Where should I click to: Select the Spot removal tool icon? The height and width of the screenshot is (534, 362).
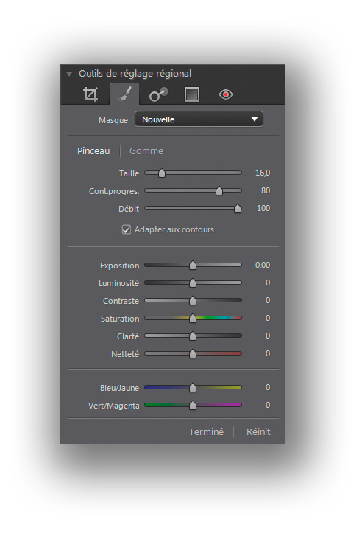point(159,94)
